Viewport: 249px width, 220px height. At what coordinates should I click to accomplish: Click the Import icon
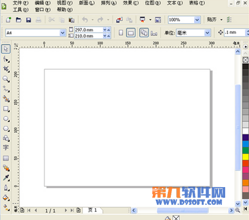tap(120, 20)
